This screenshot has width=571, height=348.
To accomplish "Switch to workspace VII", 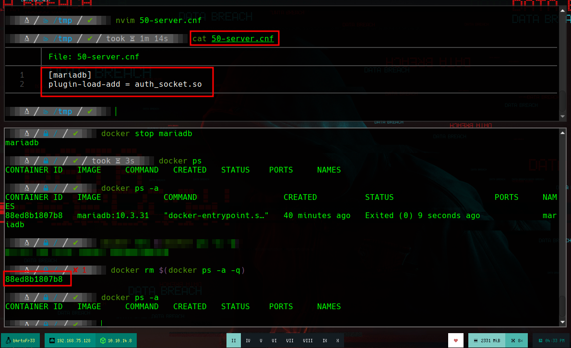I will [290, 341].
